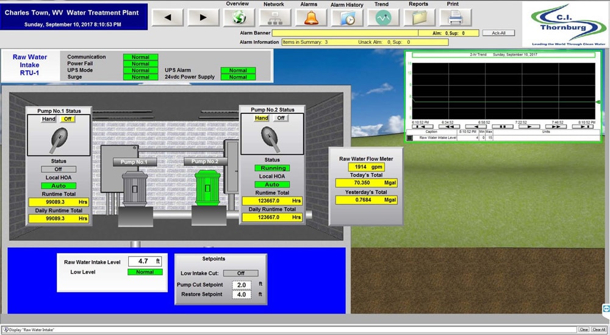610x335 pixels.
Task: Select the Raw Water Intake Level pen swatch
Action: 409,138
